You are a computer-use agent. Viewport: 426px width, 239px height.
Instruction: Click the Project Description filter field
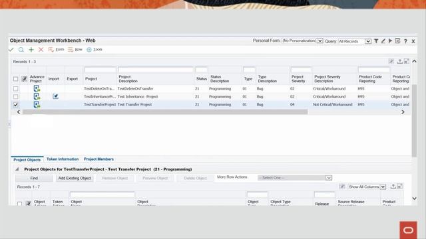(156, 70)
